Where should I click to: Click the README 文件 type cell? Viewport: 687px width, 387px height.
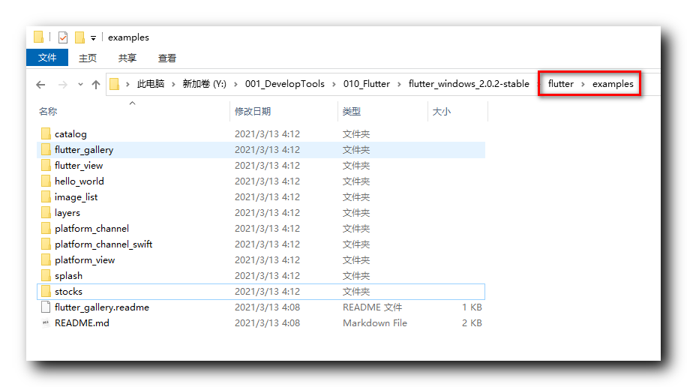click(x=373, y=307)
